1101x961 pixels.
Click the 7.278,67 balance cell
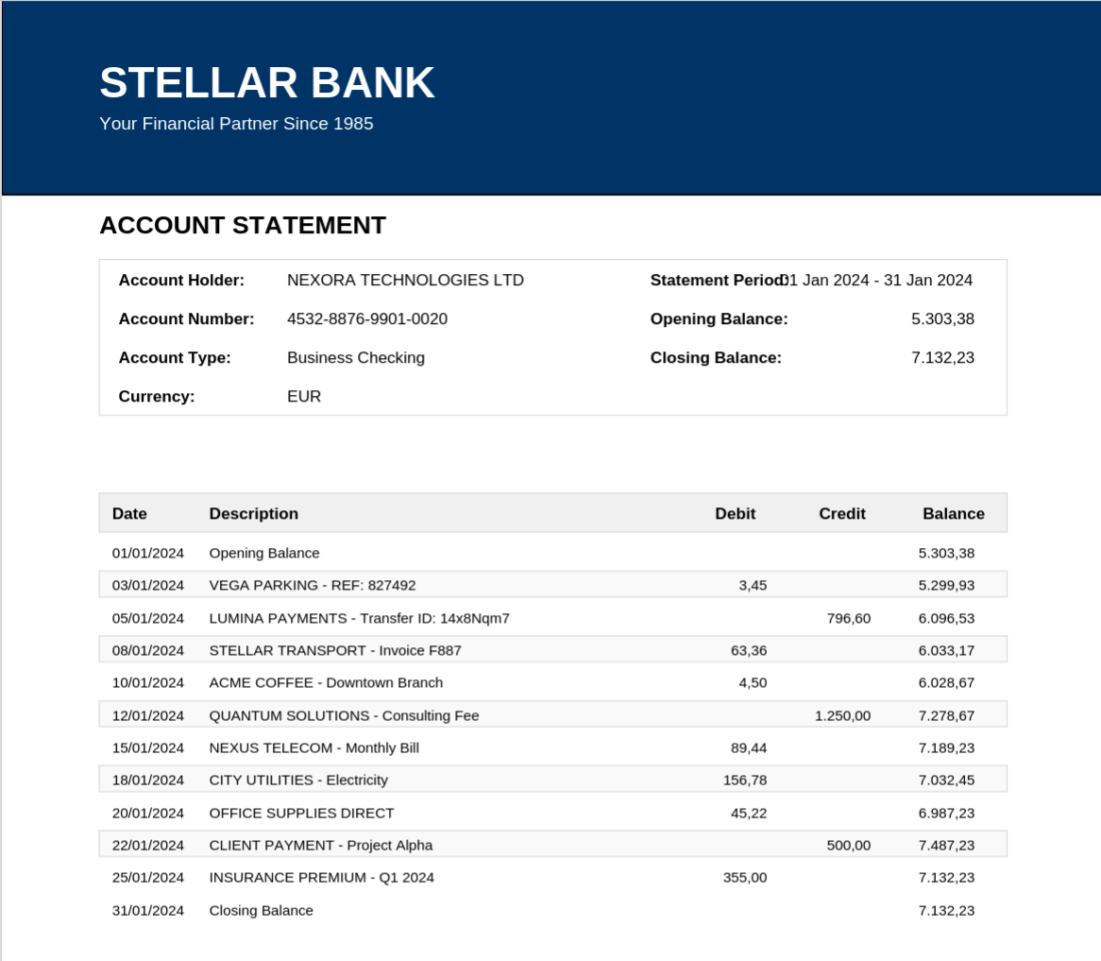pyautogui.click(x=946, y=716)
